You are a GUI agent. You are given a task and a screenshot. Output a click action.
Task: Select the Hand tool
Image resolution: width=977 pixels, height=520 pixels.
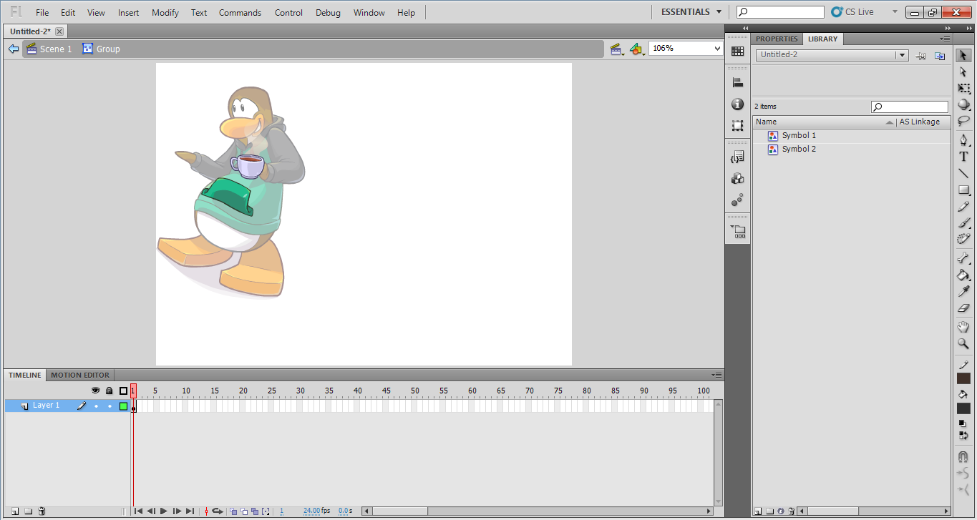tap(963, 327)
